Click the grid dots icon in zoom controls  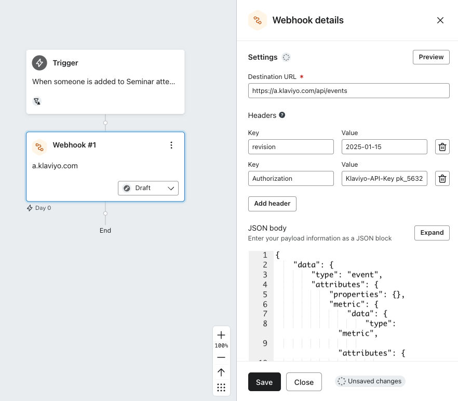coord(221,387)
